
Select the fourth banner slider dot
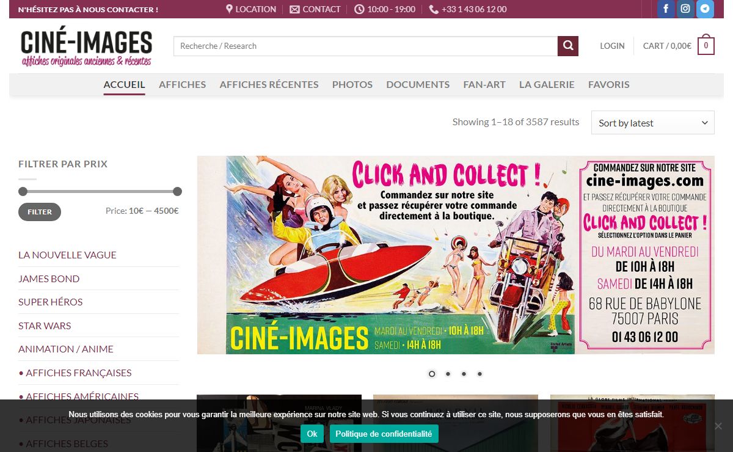coord(480,374)
